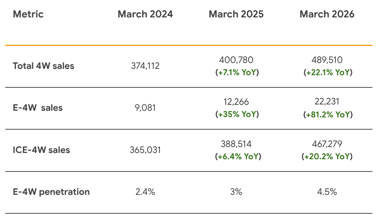Select the ICE-4W sales row label
Image resolution: width=385 pixels, height=220 pixels.
click(x=42, y=150)
